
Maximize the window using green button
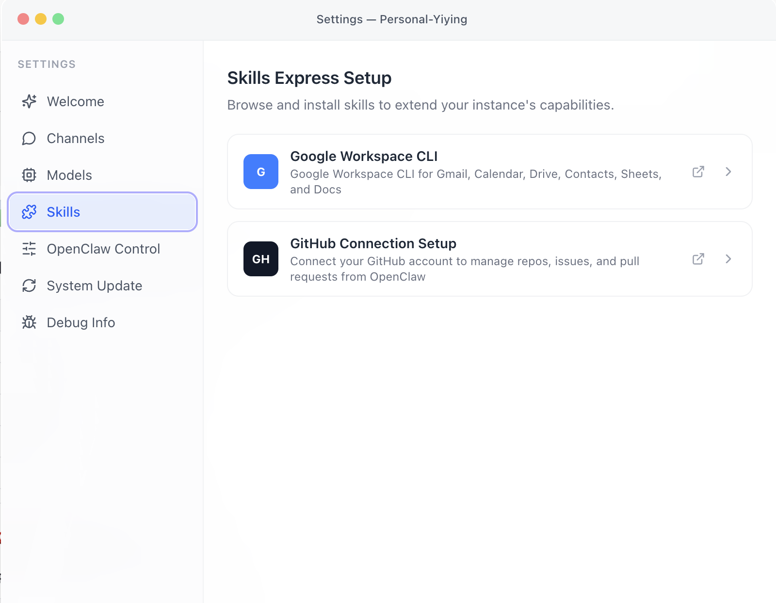point(58,19)
